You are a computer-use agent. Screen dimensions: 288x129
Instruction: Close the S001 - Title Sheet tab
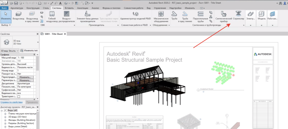click(65, 34)
